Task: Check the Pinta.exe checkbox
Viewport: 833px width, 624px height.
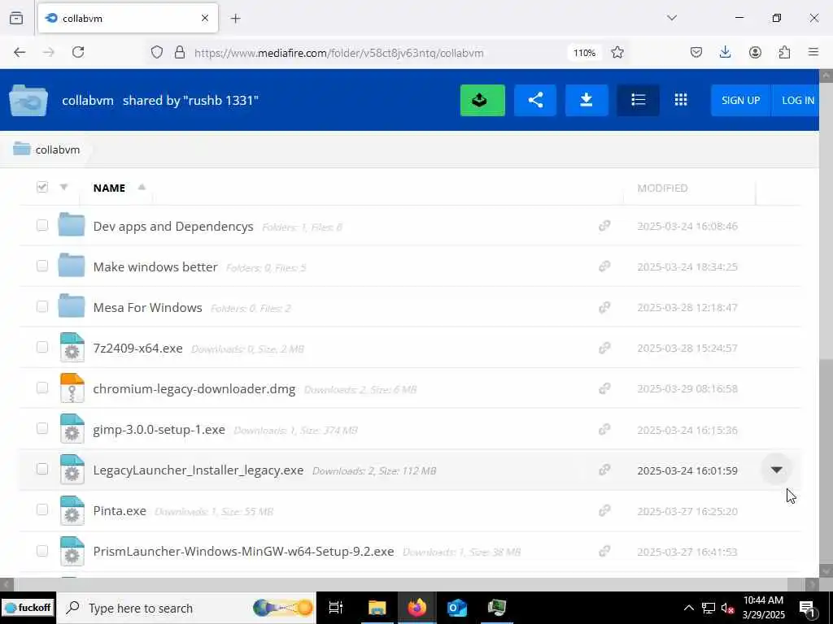Action: tap(42, 510)
